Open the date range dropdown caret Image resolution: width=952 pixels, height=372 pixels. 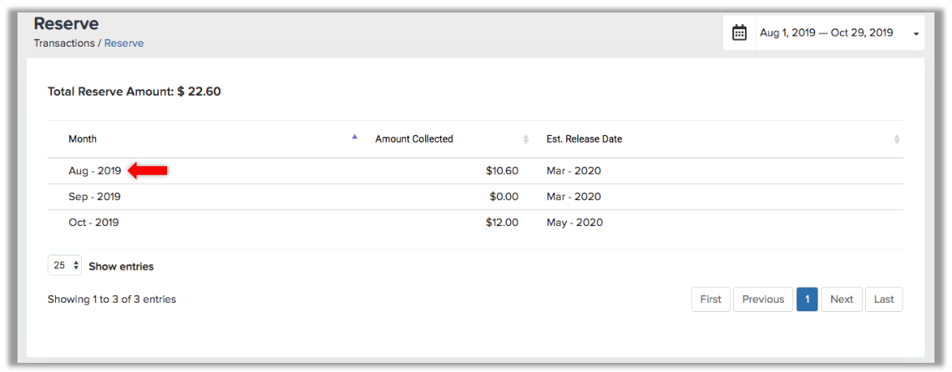click(x=916, y=34)
